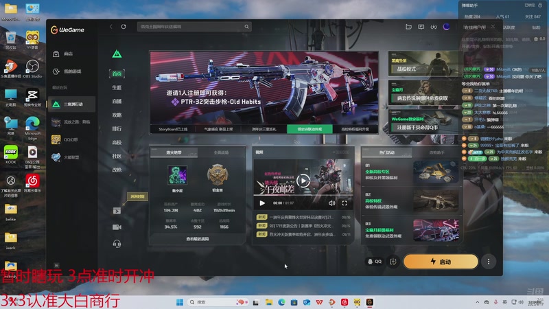Enter video fullscreen mode

pyautogui.click(x=344, y=203)
